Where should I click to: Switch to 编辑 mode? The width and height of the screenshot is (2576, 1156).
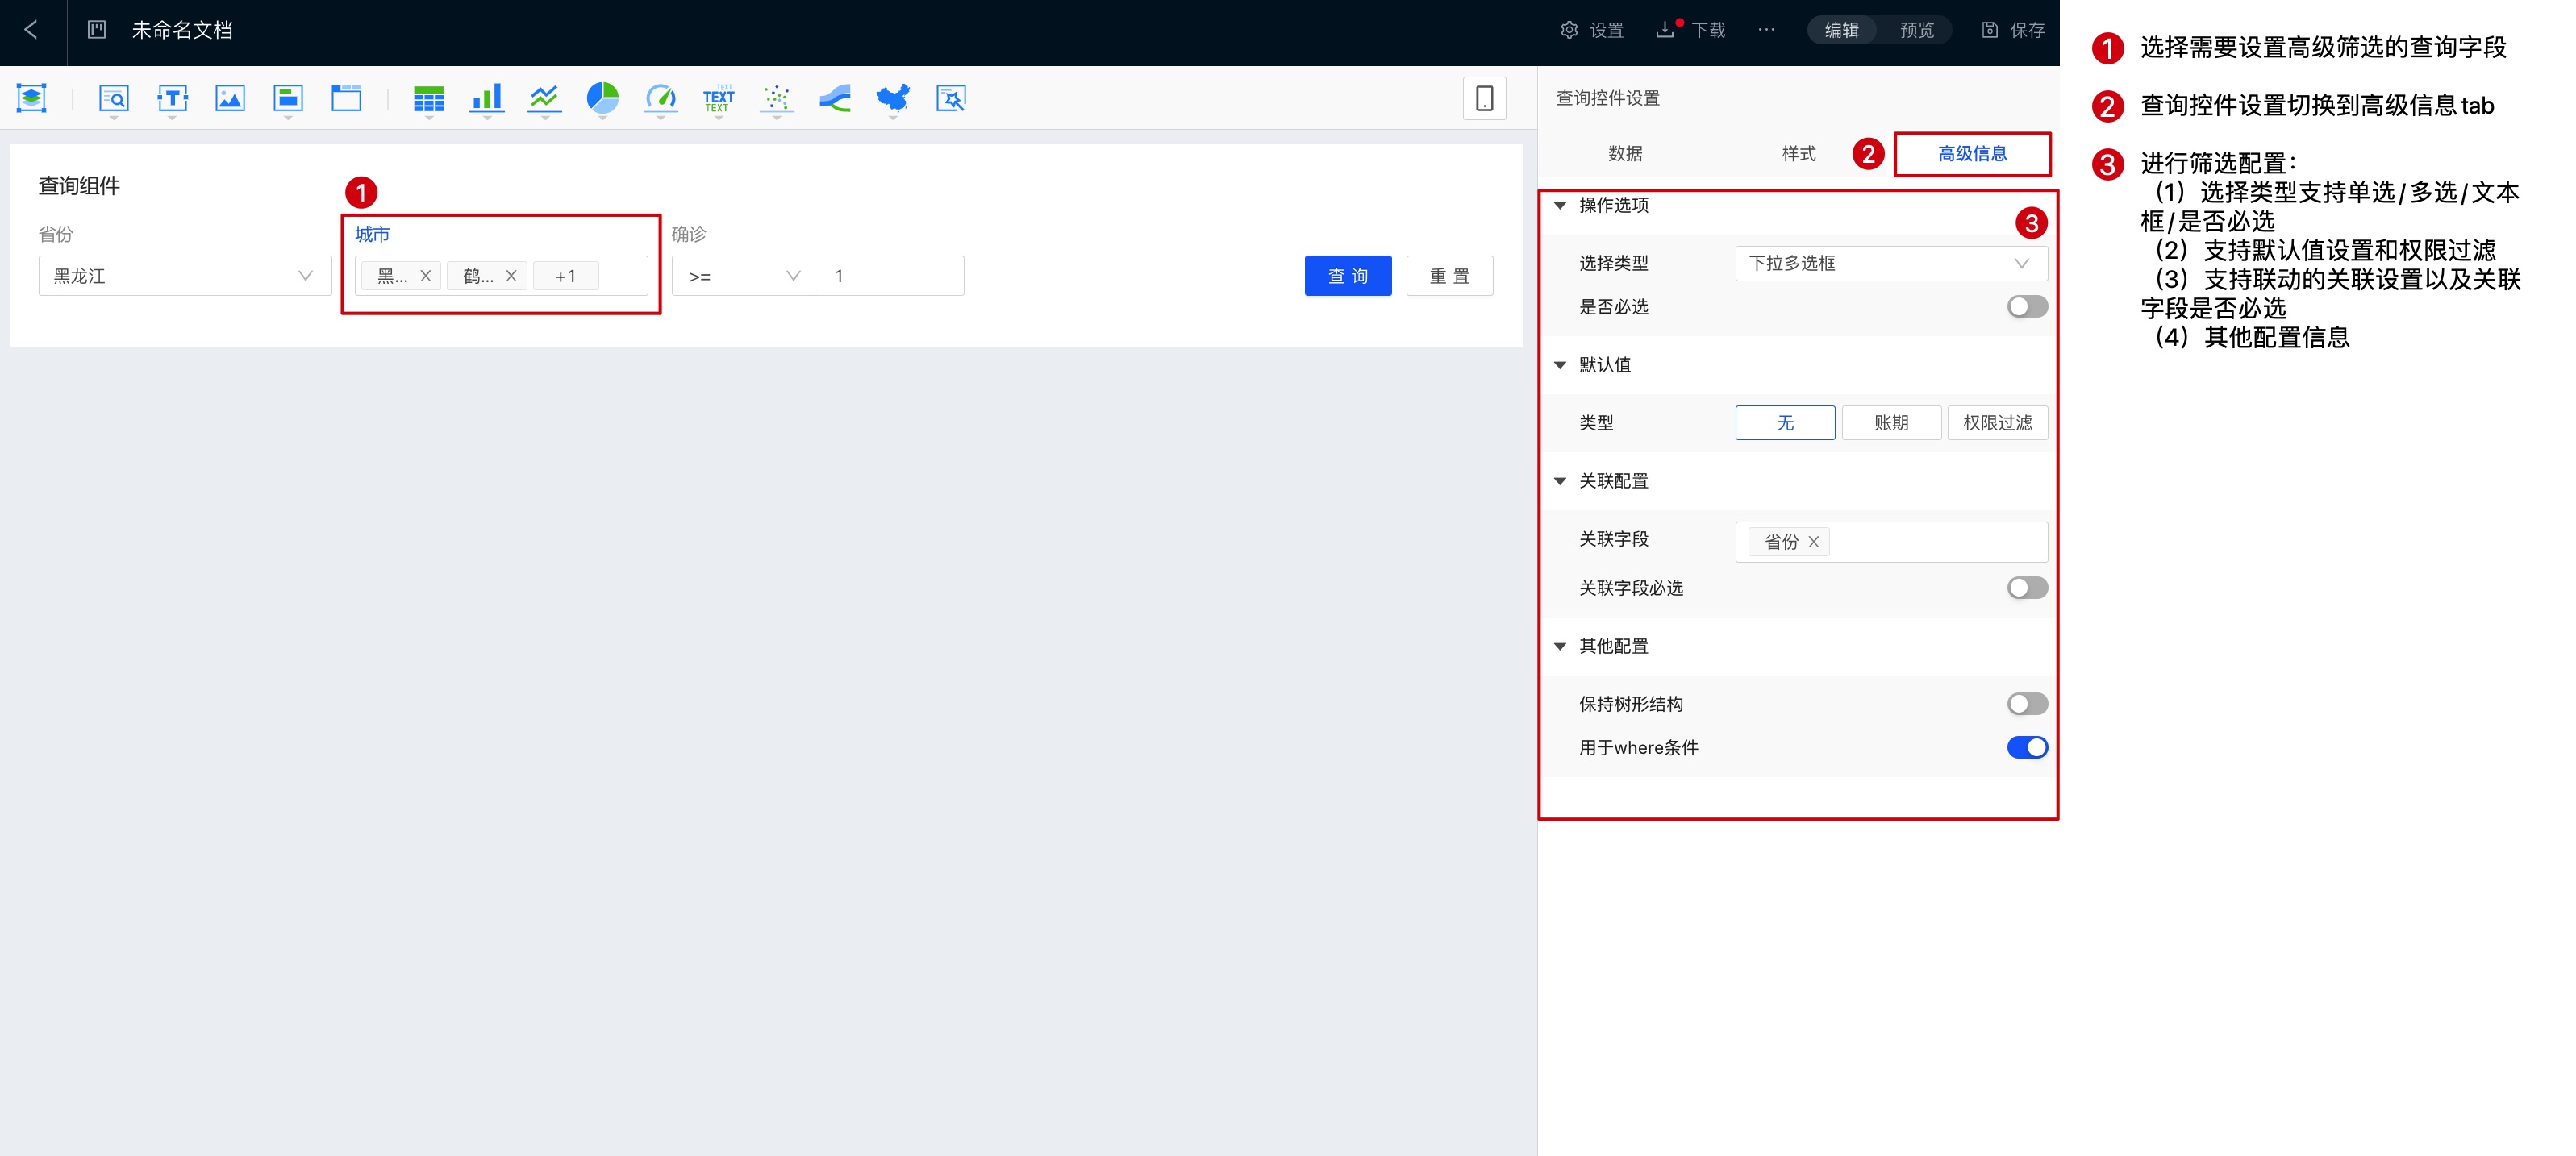[1842, 30]
